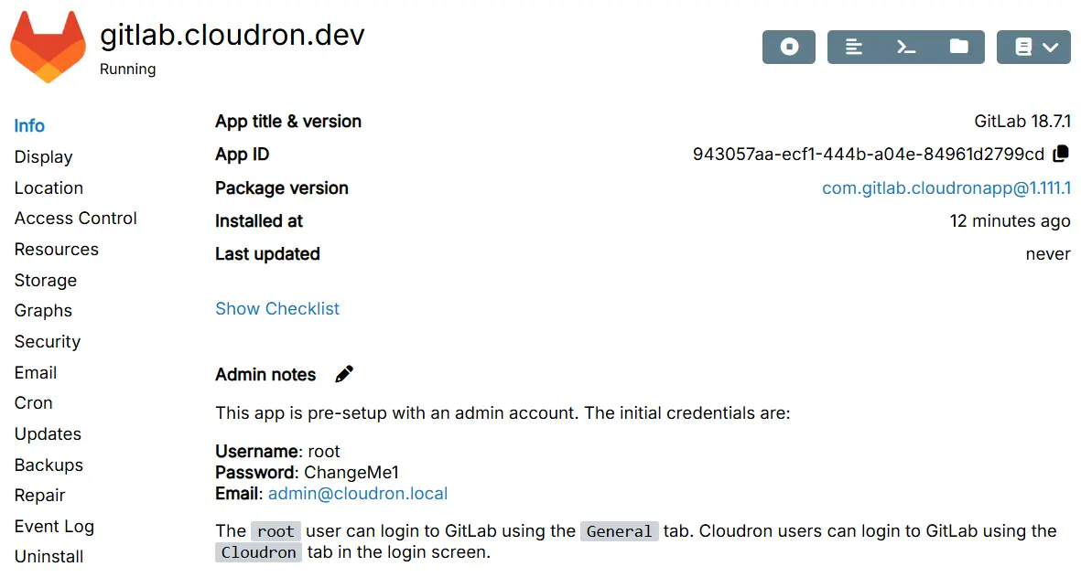The height and width of the screenshot is (588, 1081).
Task: Open the Updates section
Action: 48,434
